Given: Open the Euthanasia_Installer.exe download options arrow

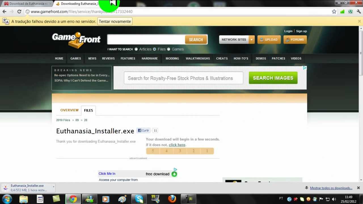Looking at the screenshot, I should tap(53, 187).
